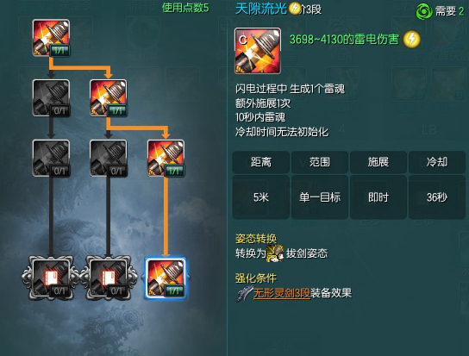
Task: Click the 拔剑姿态 stance icon
Action: [x=275, y=253]
